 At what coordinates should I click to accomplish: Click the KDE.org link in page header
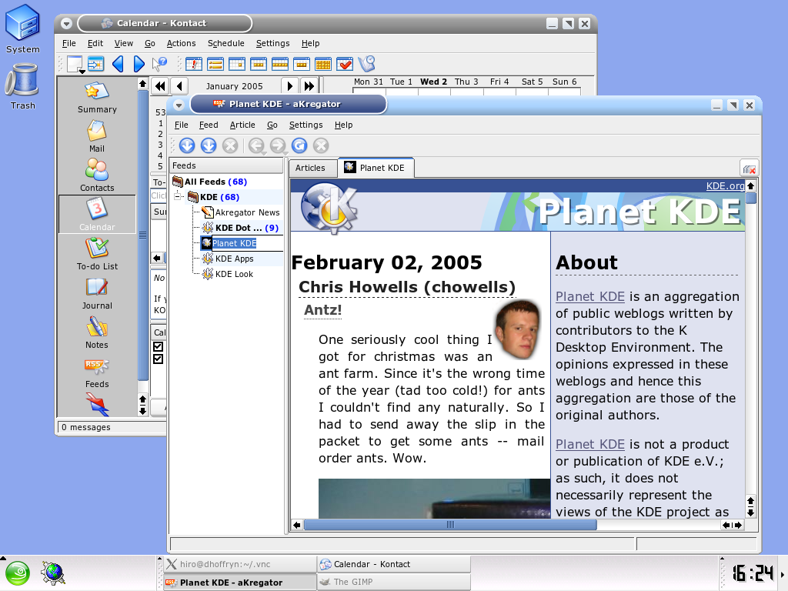(x=725, y=186)
